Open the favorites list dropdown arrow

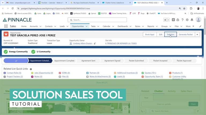[x=168, y=20]
